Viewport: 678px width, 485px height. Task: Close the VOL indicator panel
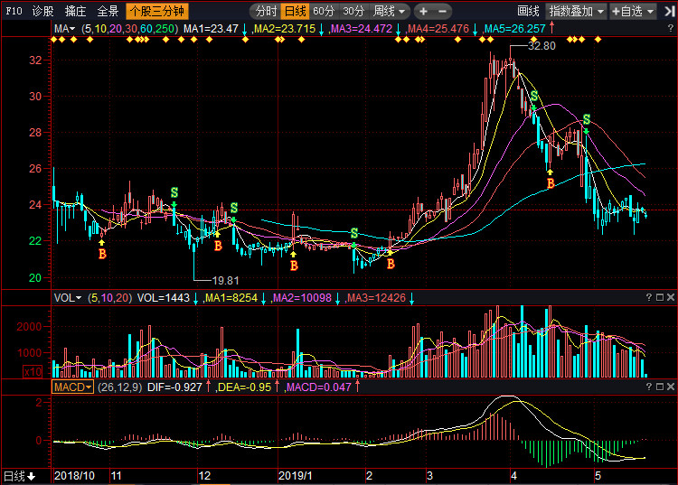pos(671,297)
